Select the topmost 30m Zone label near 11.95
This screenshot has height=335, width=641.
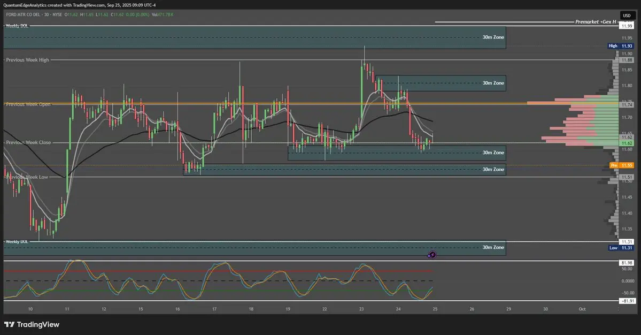[493, 37]
